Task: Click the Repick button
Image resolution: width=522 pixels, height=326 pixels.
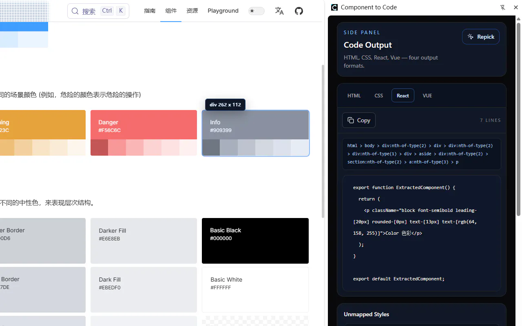Action: (481, 37)
